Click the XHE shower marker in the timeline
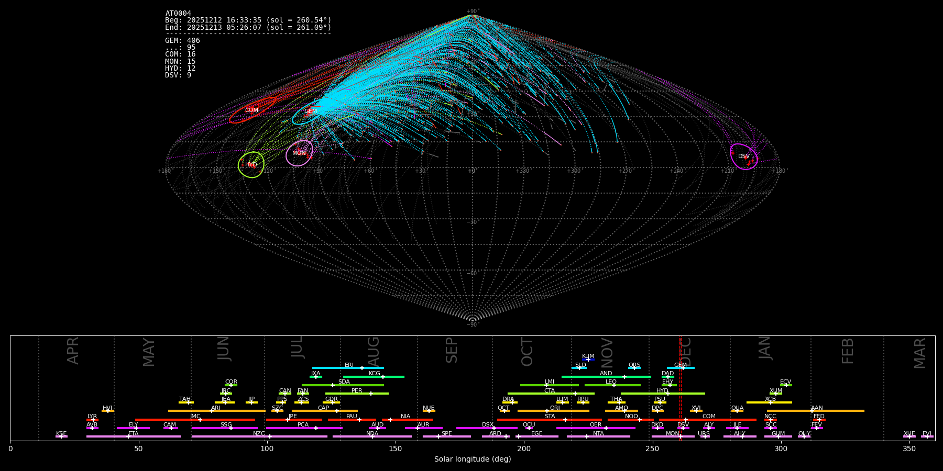Viewport: 943px width, 471px height. click(909, 436)
